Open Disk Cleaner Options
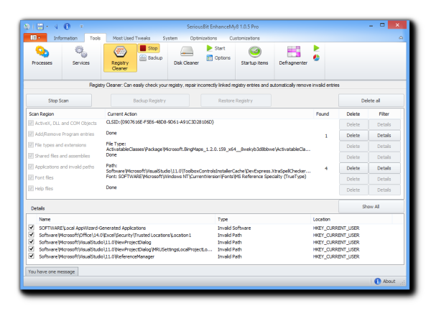Viewport: 431px width, 311px height. tap(218, 58)
